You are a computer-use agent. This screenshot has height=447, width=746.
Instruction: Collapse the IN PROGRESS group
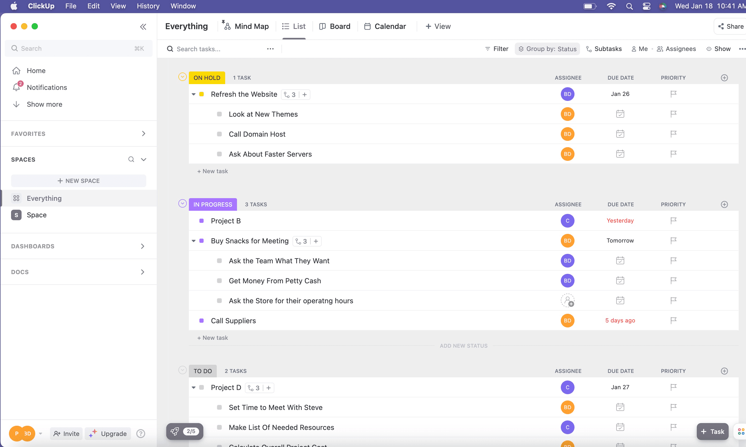[182, 203]
